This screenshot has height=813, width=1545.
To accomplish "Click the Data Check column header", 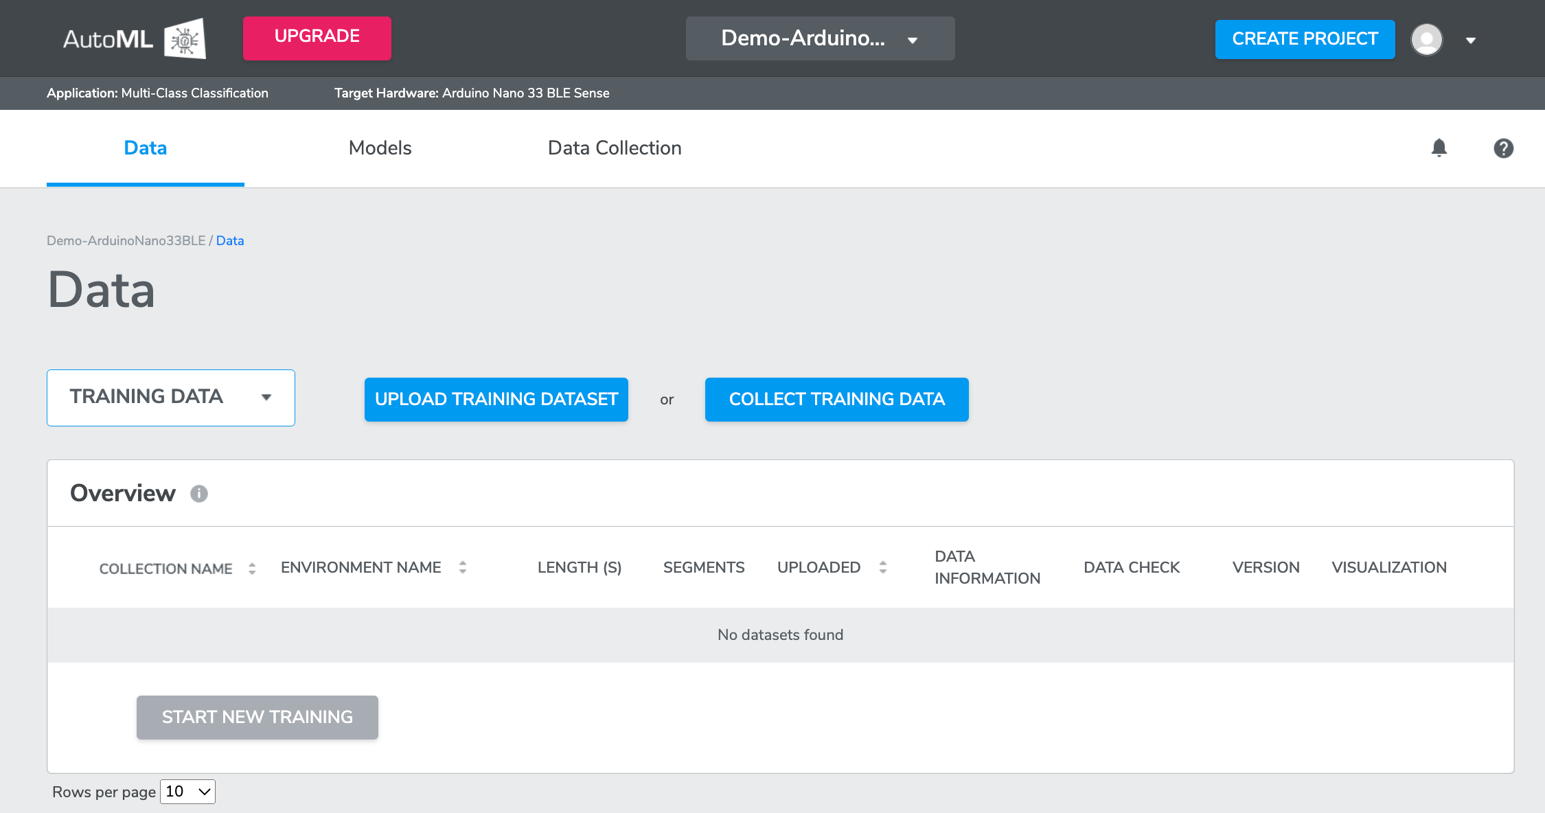I will [1132, 567].
